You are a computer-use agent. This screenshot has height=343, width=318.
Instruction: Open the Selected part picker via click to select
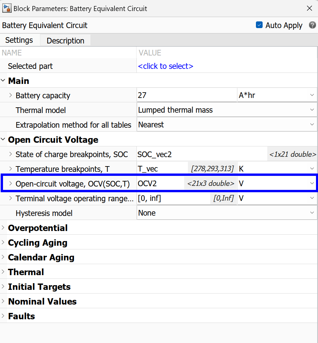pyautogui.click(x=166, y=66)
